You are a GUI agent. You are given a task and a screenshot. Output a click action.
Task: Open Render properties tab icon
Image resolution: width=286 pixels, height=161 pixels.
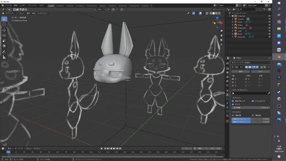click(x=228, y=69)
